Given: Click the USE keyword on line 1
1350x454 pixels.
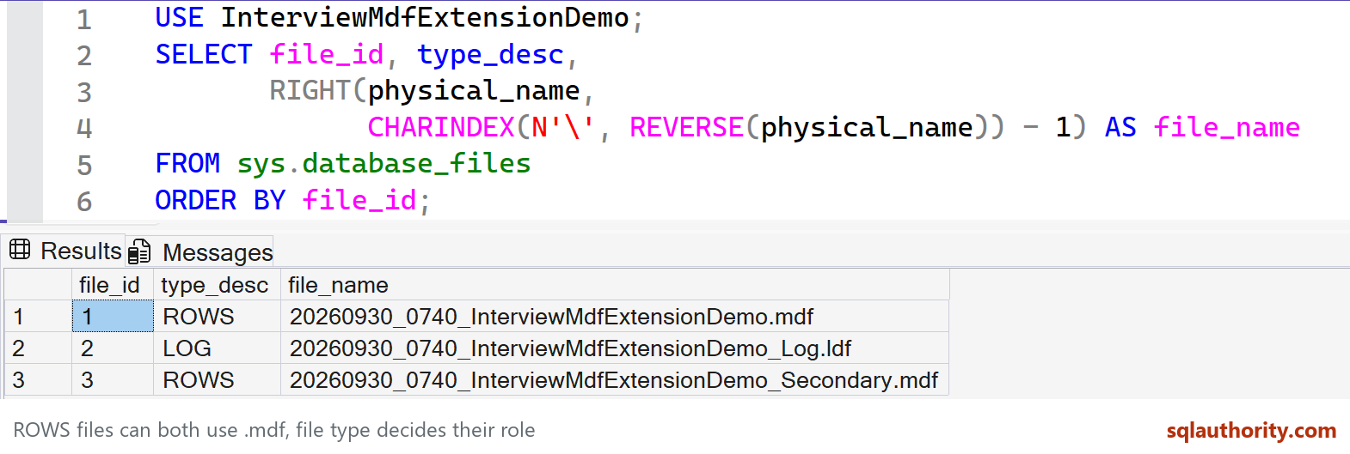Looking at the screenshot, I should [179, 18].
